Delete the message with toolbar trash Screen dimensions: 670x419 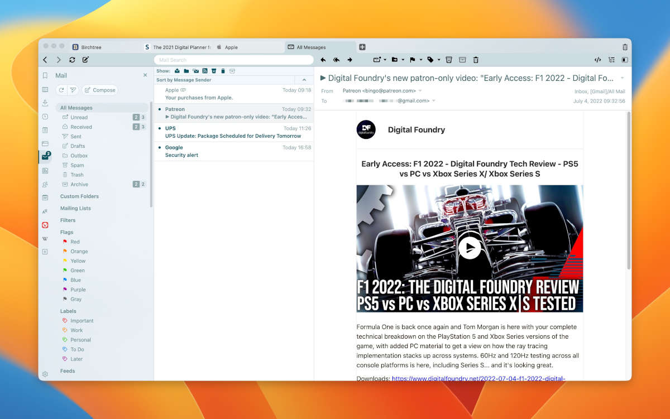(476, 60)
